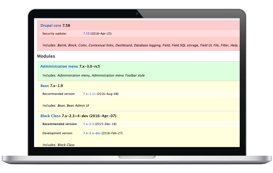
Task: Select the Bean version 7.x-1.9 text
Action: click(x=57, y=86)
